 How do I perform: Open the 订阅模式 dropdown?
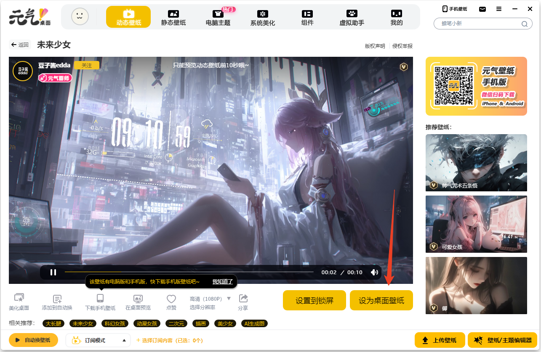click(124, 340)
